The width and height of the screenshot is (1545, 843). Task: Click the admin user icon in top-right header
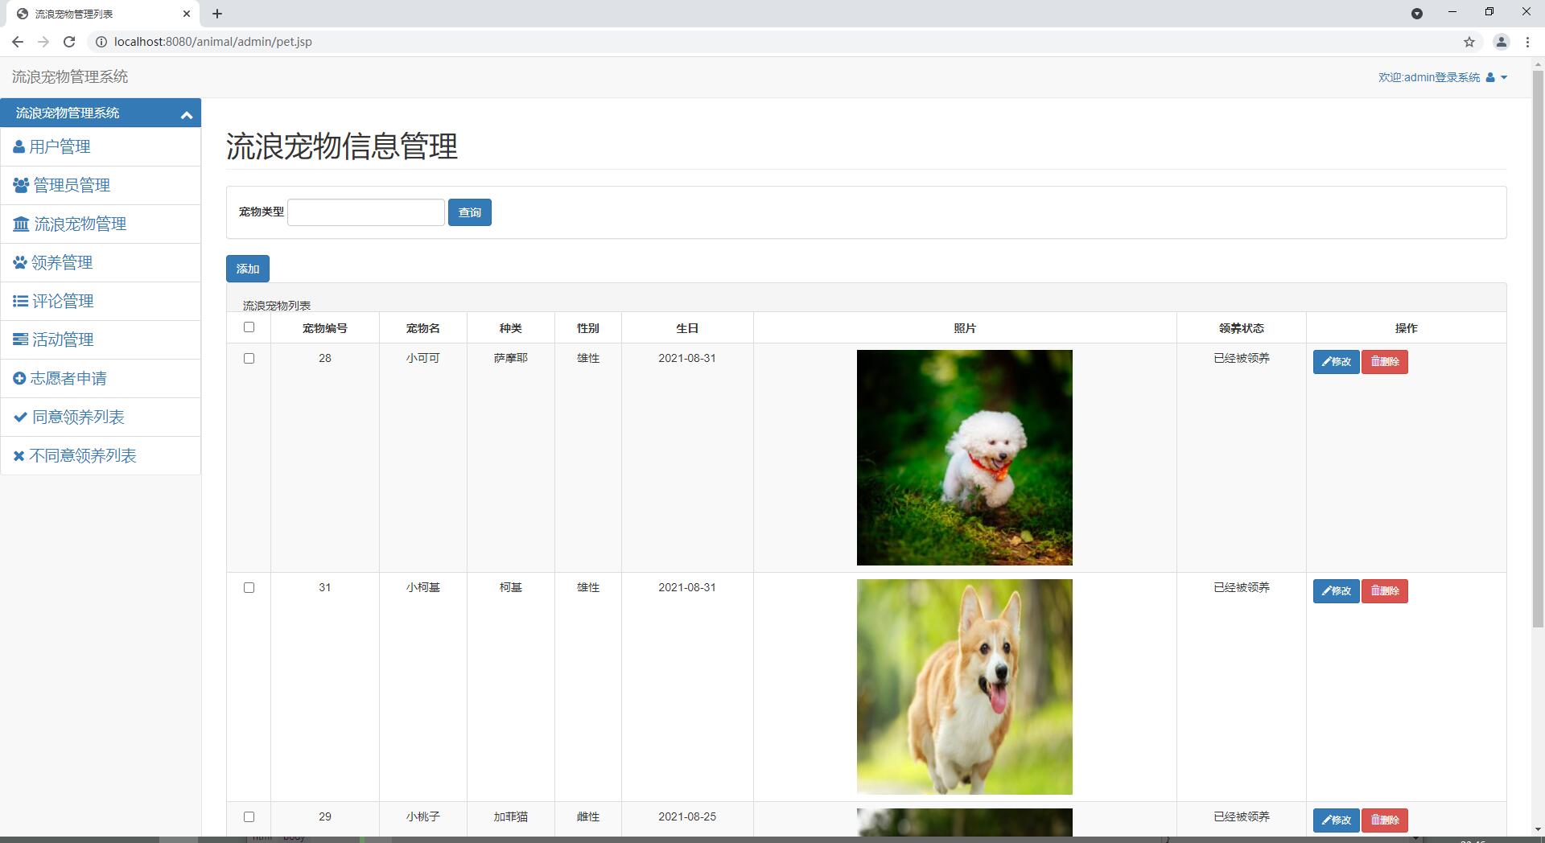click(1491, 77)
